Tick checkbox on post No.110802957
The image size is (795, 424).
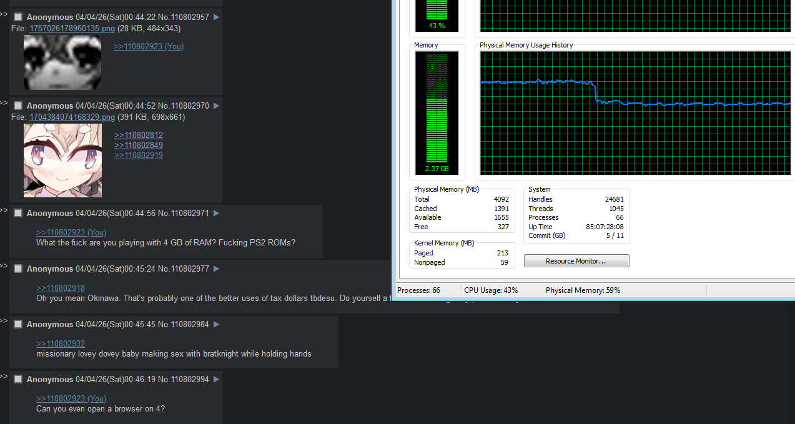pyautogui.click(x=18, y=17)
